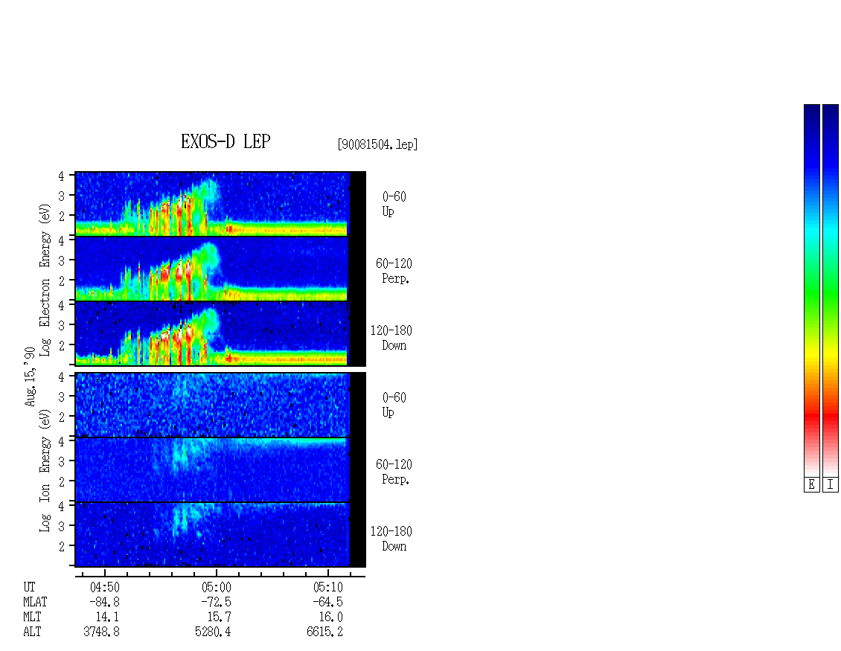Click the ALT value 5280.4
841x651 pixels.
pyautogui.click(x=213, y=632)
